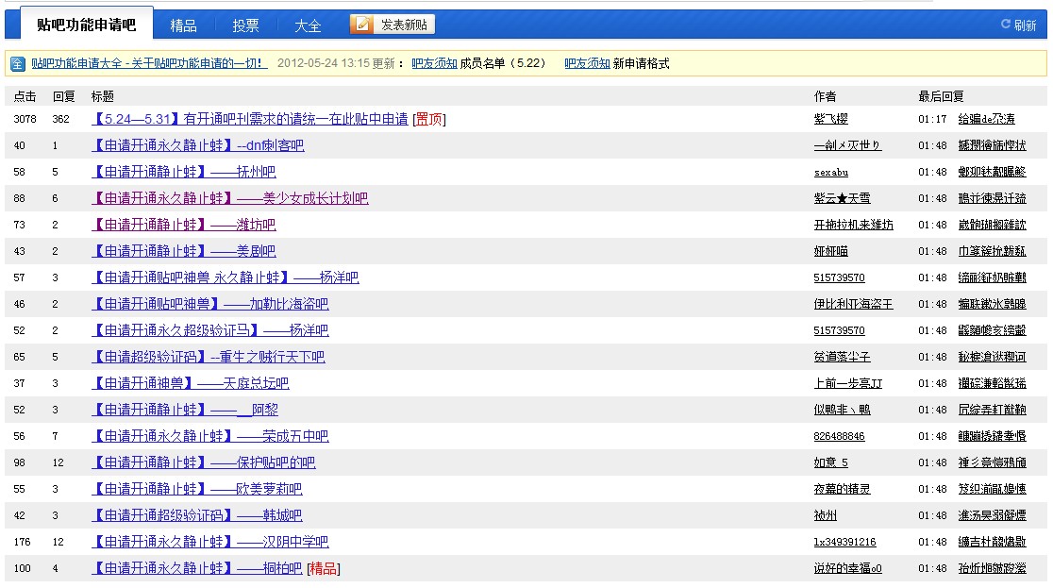This screenshot has height=588, width=1053.
Task: Open the 贴吧功能申请吧 tab
Action: (86, 25)
